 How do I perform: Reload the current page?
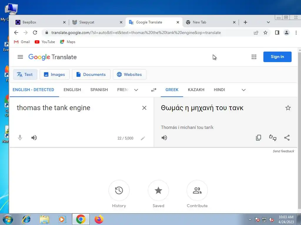(x=35, y=33)
